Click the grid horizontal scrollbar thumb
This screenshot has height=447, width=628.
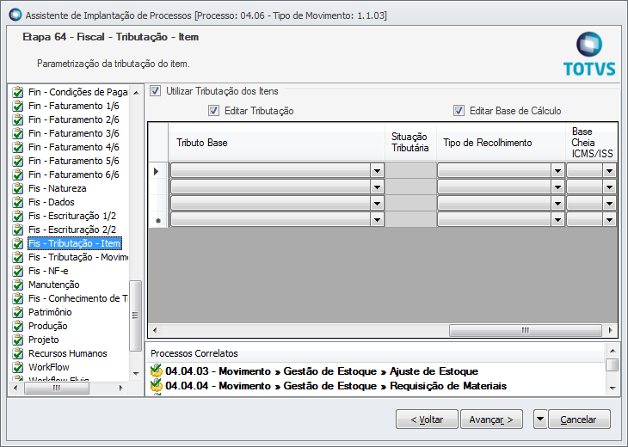(526, 330)
